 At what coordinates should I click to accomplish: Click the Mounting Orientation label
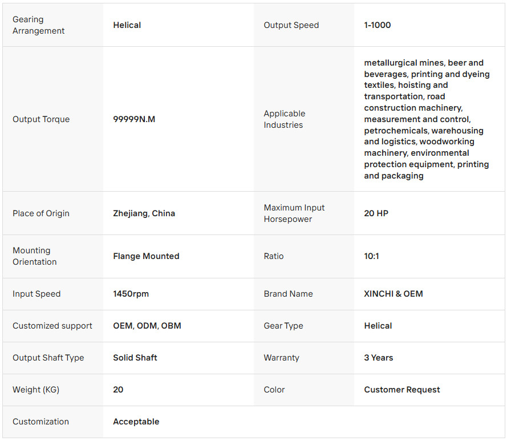coord(35,256)
